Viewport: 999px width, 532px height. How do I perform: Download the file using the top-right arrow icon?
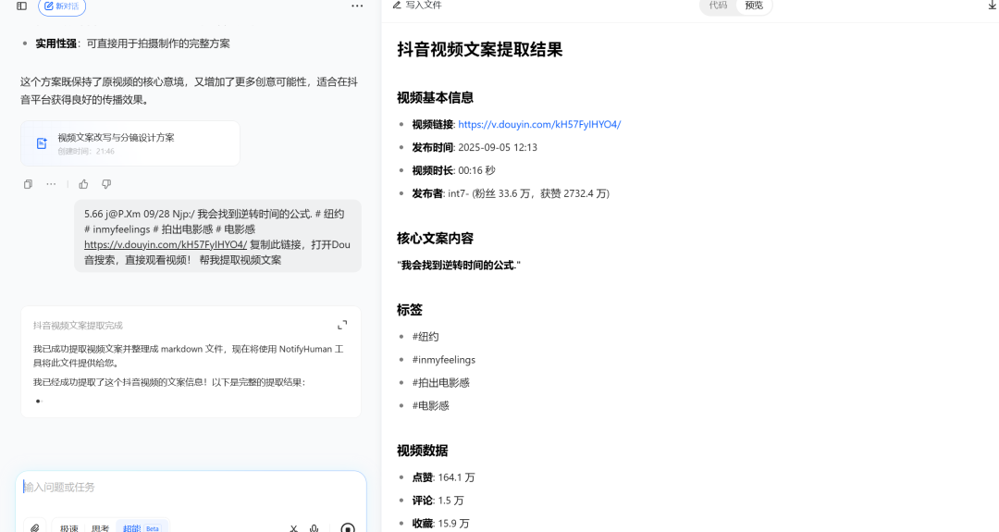[992, 6]
